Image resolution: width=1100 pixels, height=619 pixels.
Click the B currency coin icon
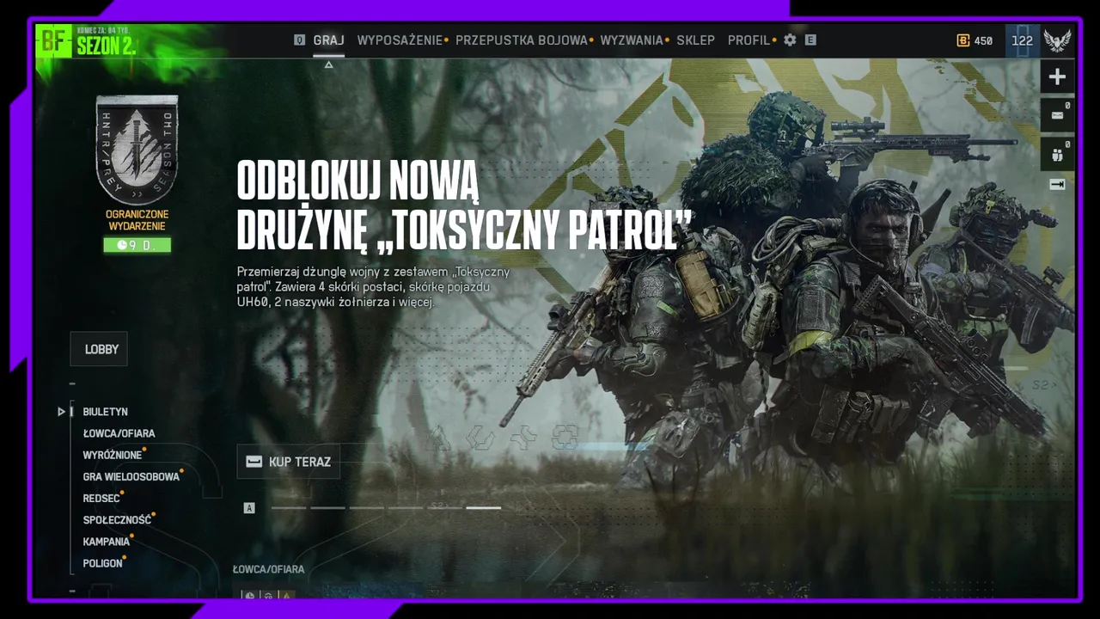pos(962,40)
